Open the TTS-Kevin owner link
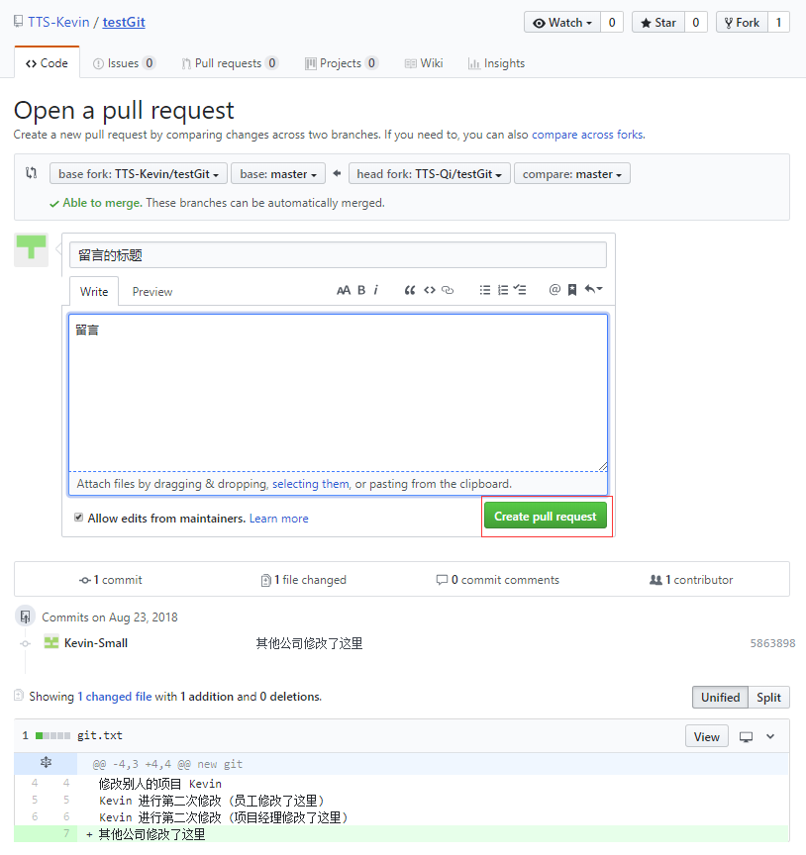The image size is (806, 855). pos(58,22)
